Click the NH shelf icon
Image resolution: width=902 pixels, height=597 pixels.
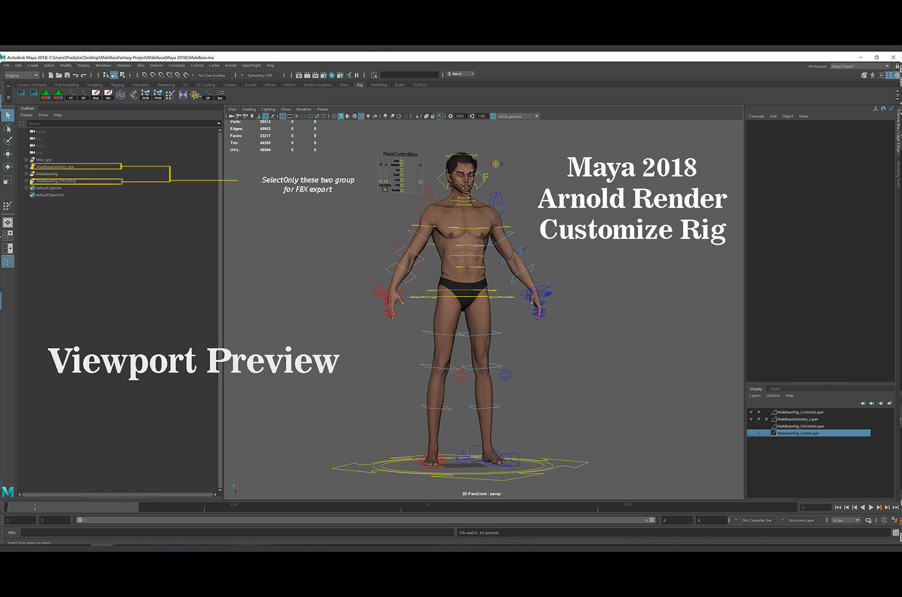pyautogui.click(x=108, y=95)
